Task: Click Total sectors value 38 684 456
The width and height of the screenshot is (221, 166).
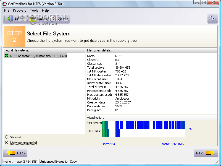Action: tap(123, 68)
